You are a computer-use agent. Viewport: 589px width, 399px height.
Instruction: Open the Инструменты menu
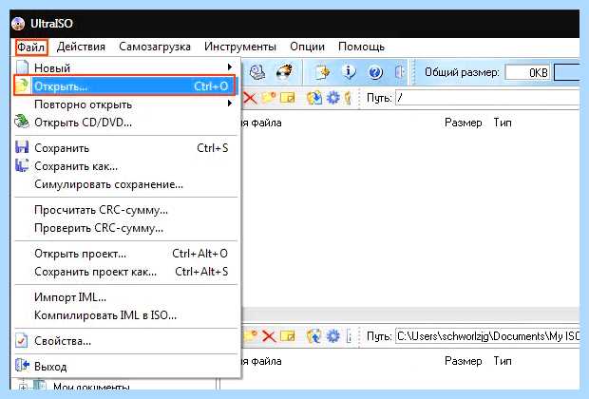(240, 47)
